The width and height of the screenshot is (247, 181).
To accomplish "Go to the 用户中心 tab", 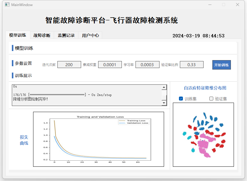I will pos(90,35).
